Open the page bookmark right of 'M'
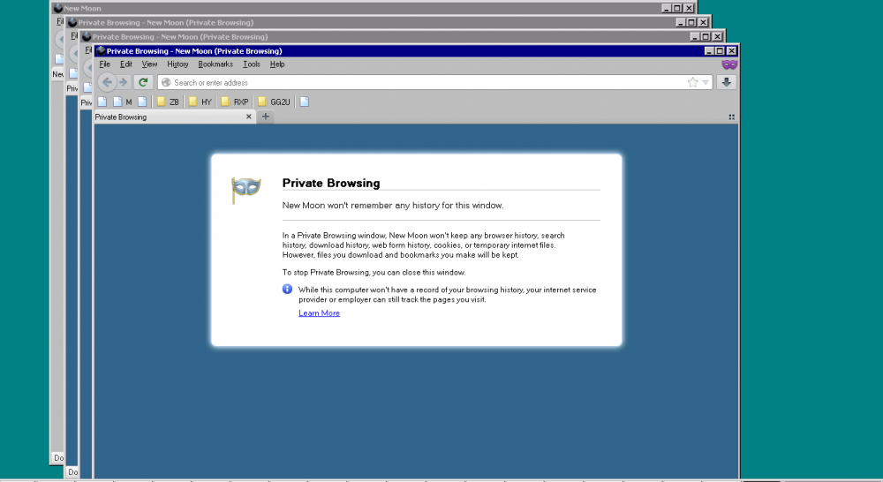The image size is (883, 482). click(142, 102)
